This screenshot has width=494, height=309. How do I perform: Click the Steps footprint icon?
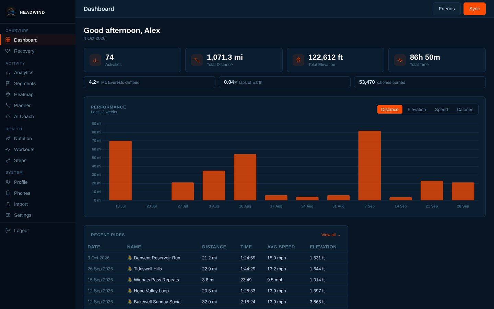(8, 160)
